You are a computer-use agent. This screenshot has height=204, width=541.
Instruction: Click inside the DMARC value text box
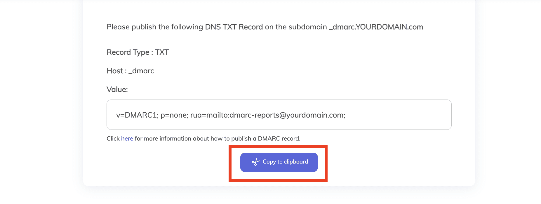click(279, 115)
